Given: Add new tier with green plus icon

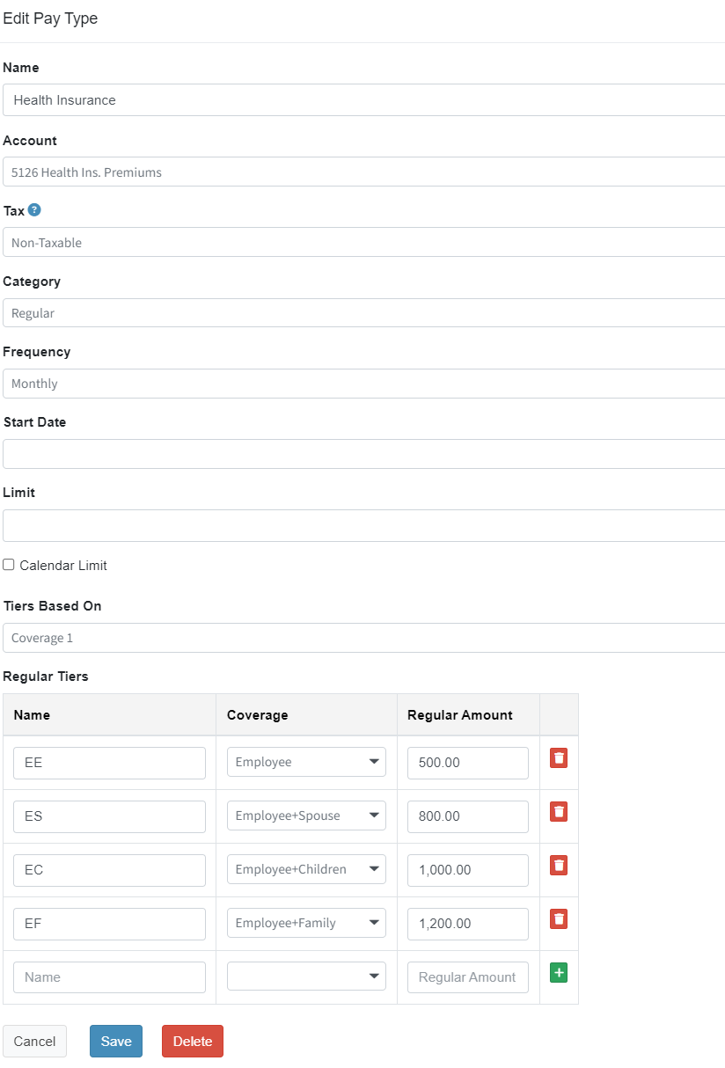Looking at the screenshot, I should [x=559, y=973].
